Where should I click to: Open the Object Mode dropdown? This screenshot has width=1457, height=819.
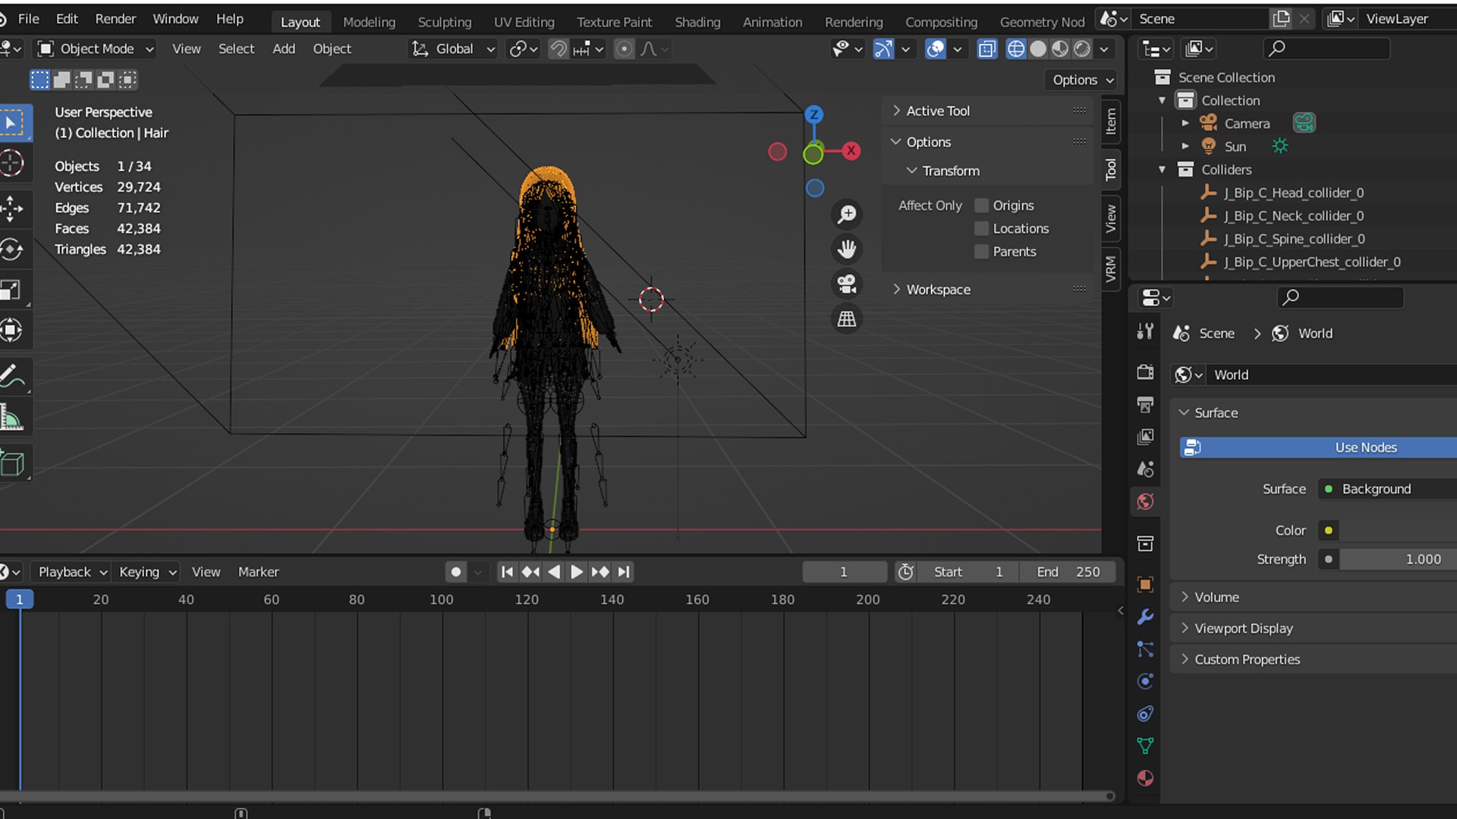click(x=96, y=49)
